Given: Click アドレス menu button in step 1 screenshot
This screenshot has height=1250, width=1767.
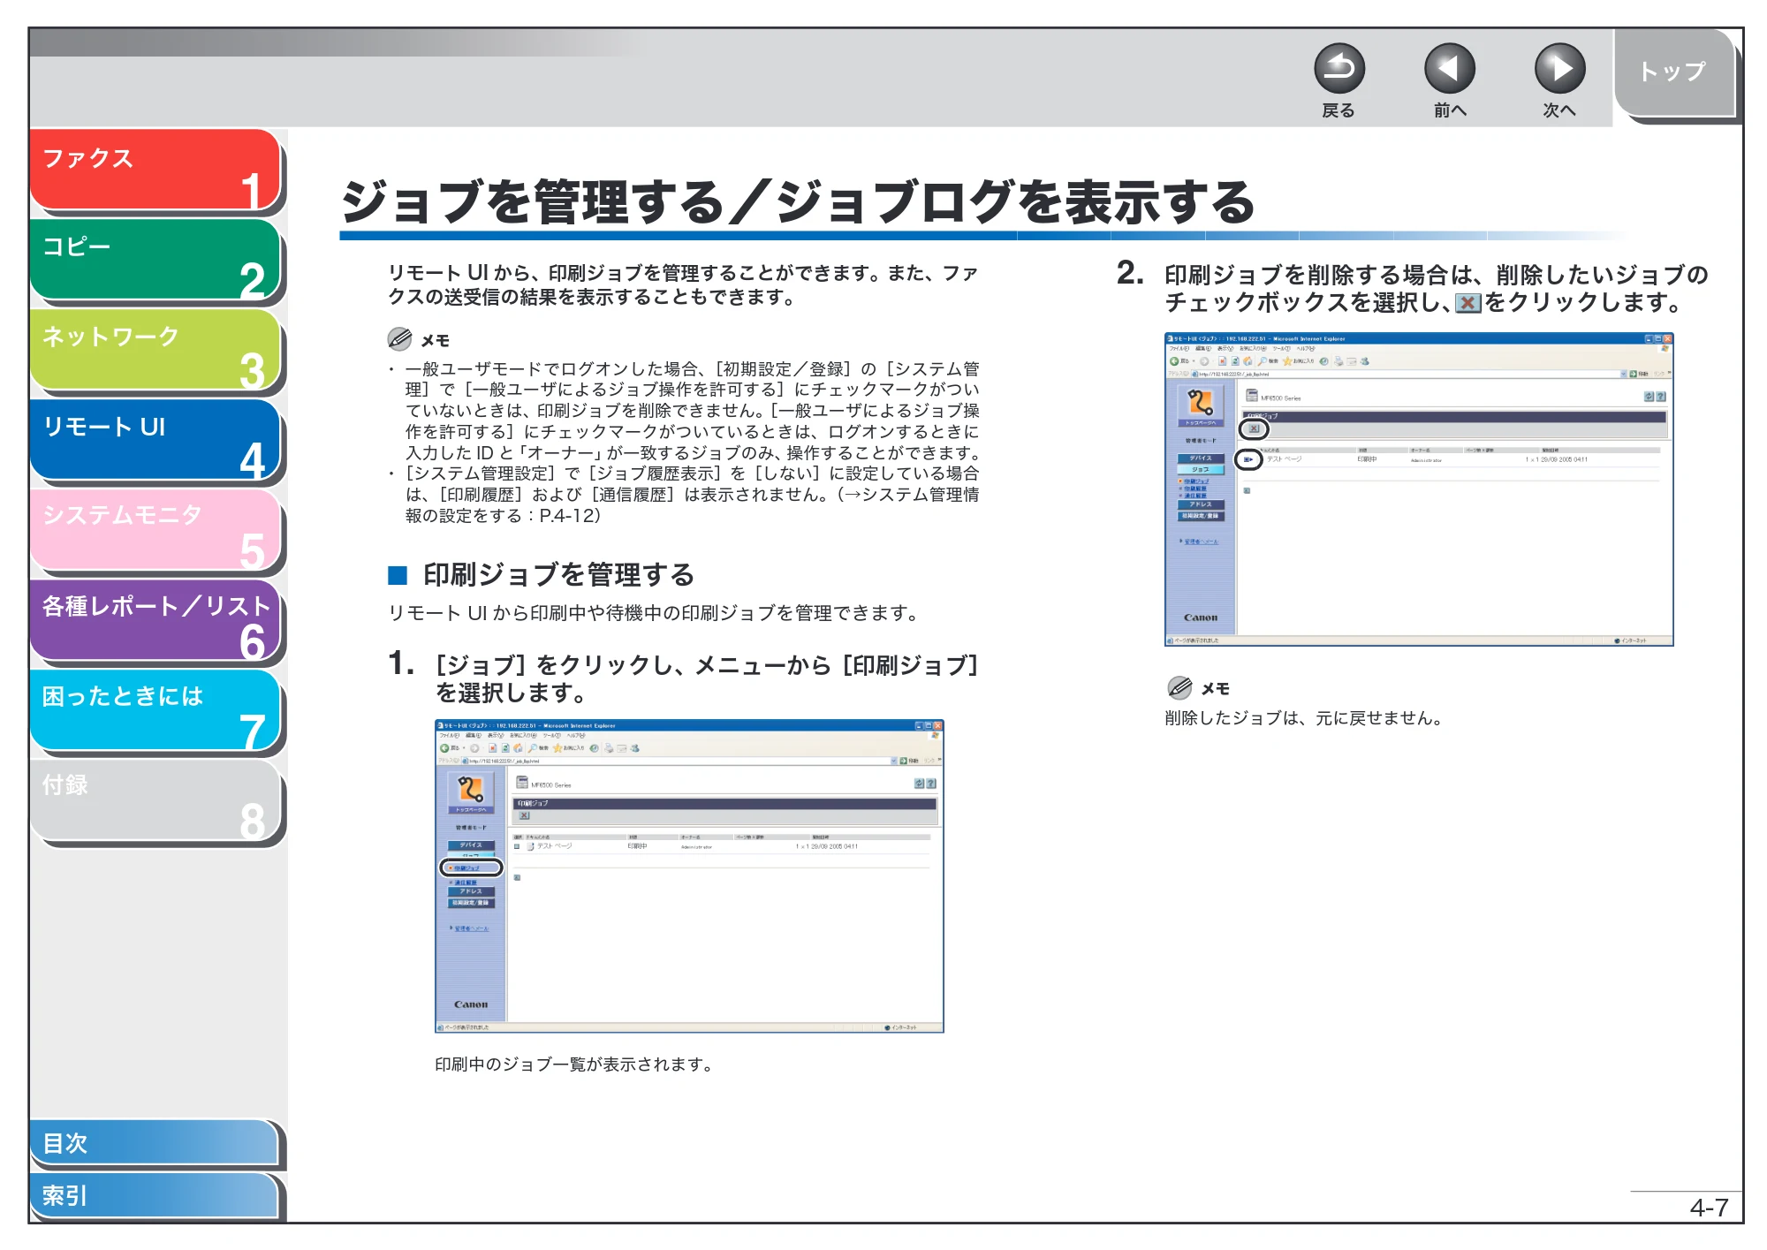Looking at the screenshot, I should (471, 891).
